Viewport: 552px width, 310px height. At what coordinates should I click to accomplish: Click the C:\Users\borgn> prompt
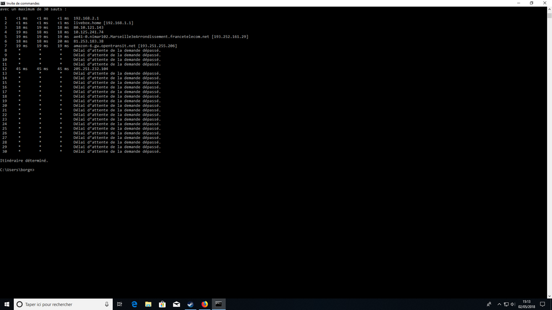(x=17, y=170)
